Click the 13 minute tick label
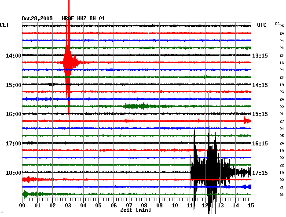This screenshot has width=286, height=217. tap(220, 206)
